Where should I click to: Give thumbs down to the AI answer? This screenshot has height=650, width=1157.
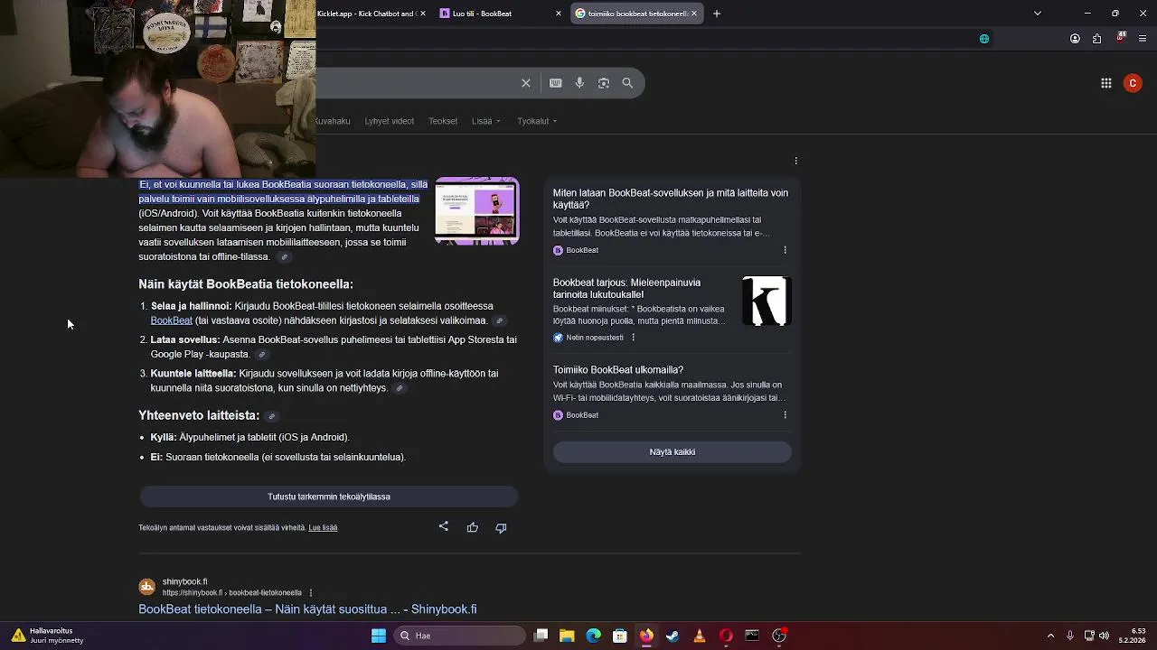pos(501,527)
